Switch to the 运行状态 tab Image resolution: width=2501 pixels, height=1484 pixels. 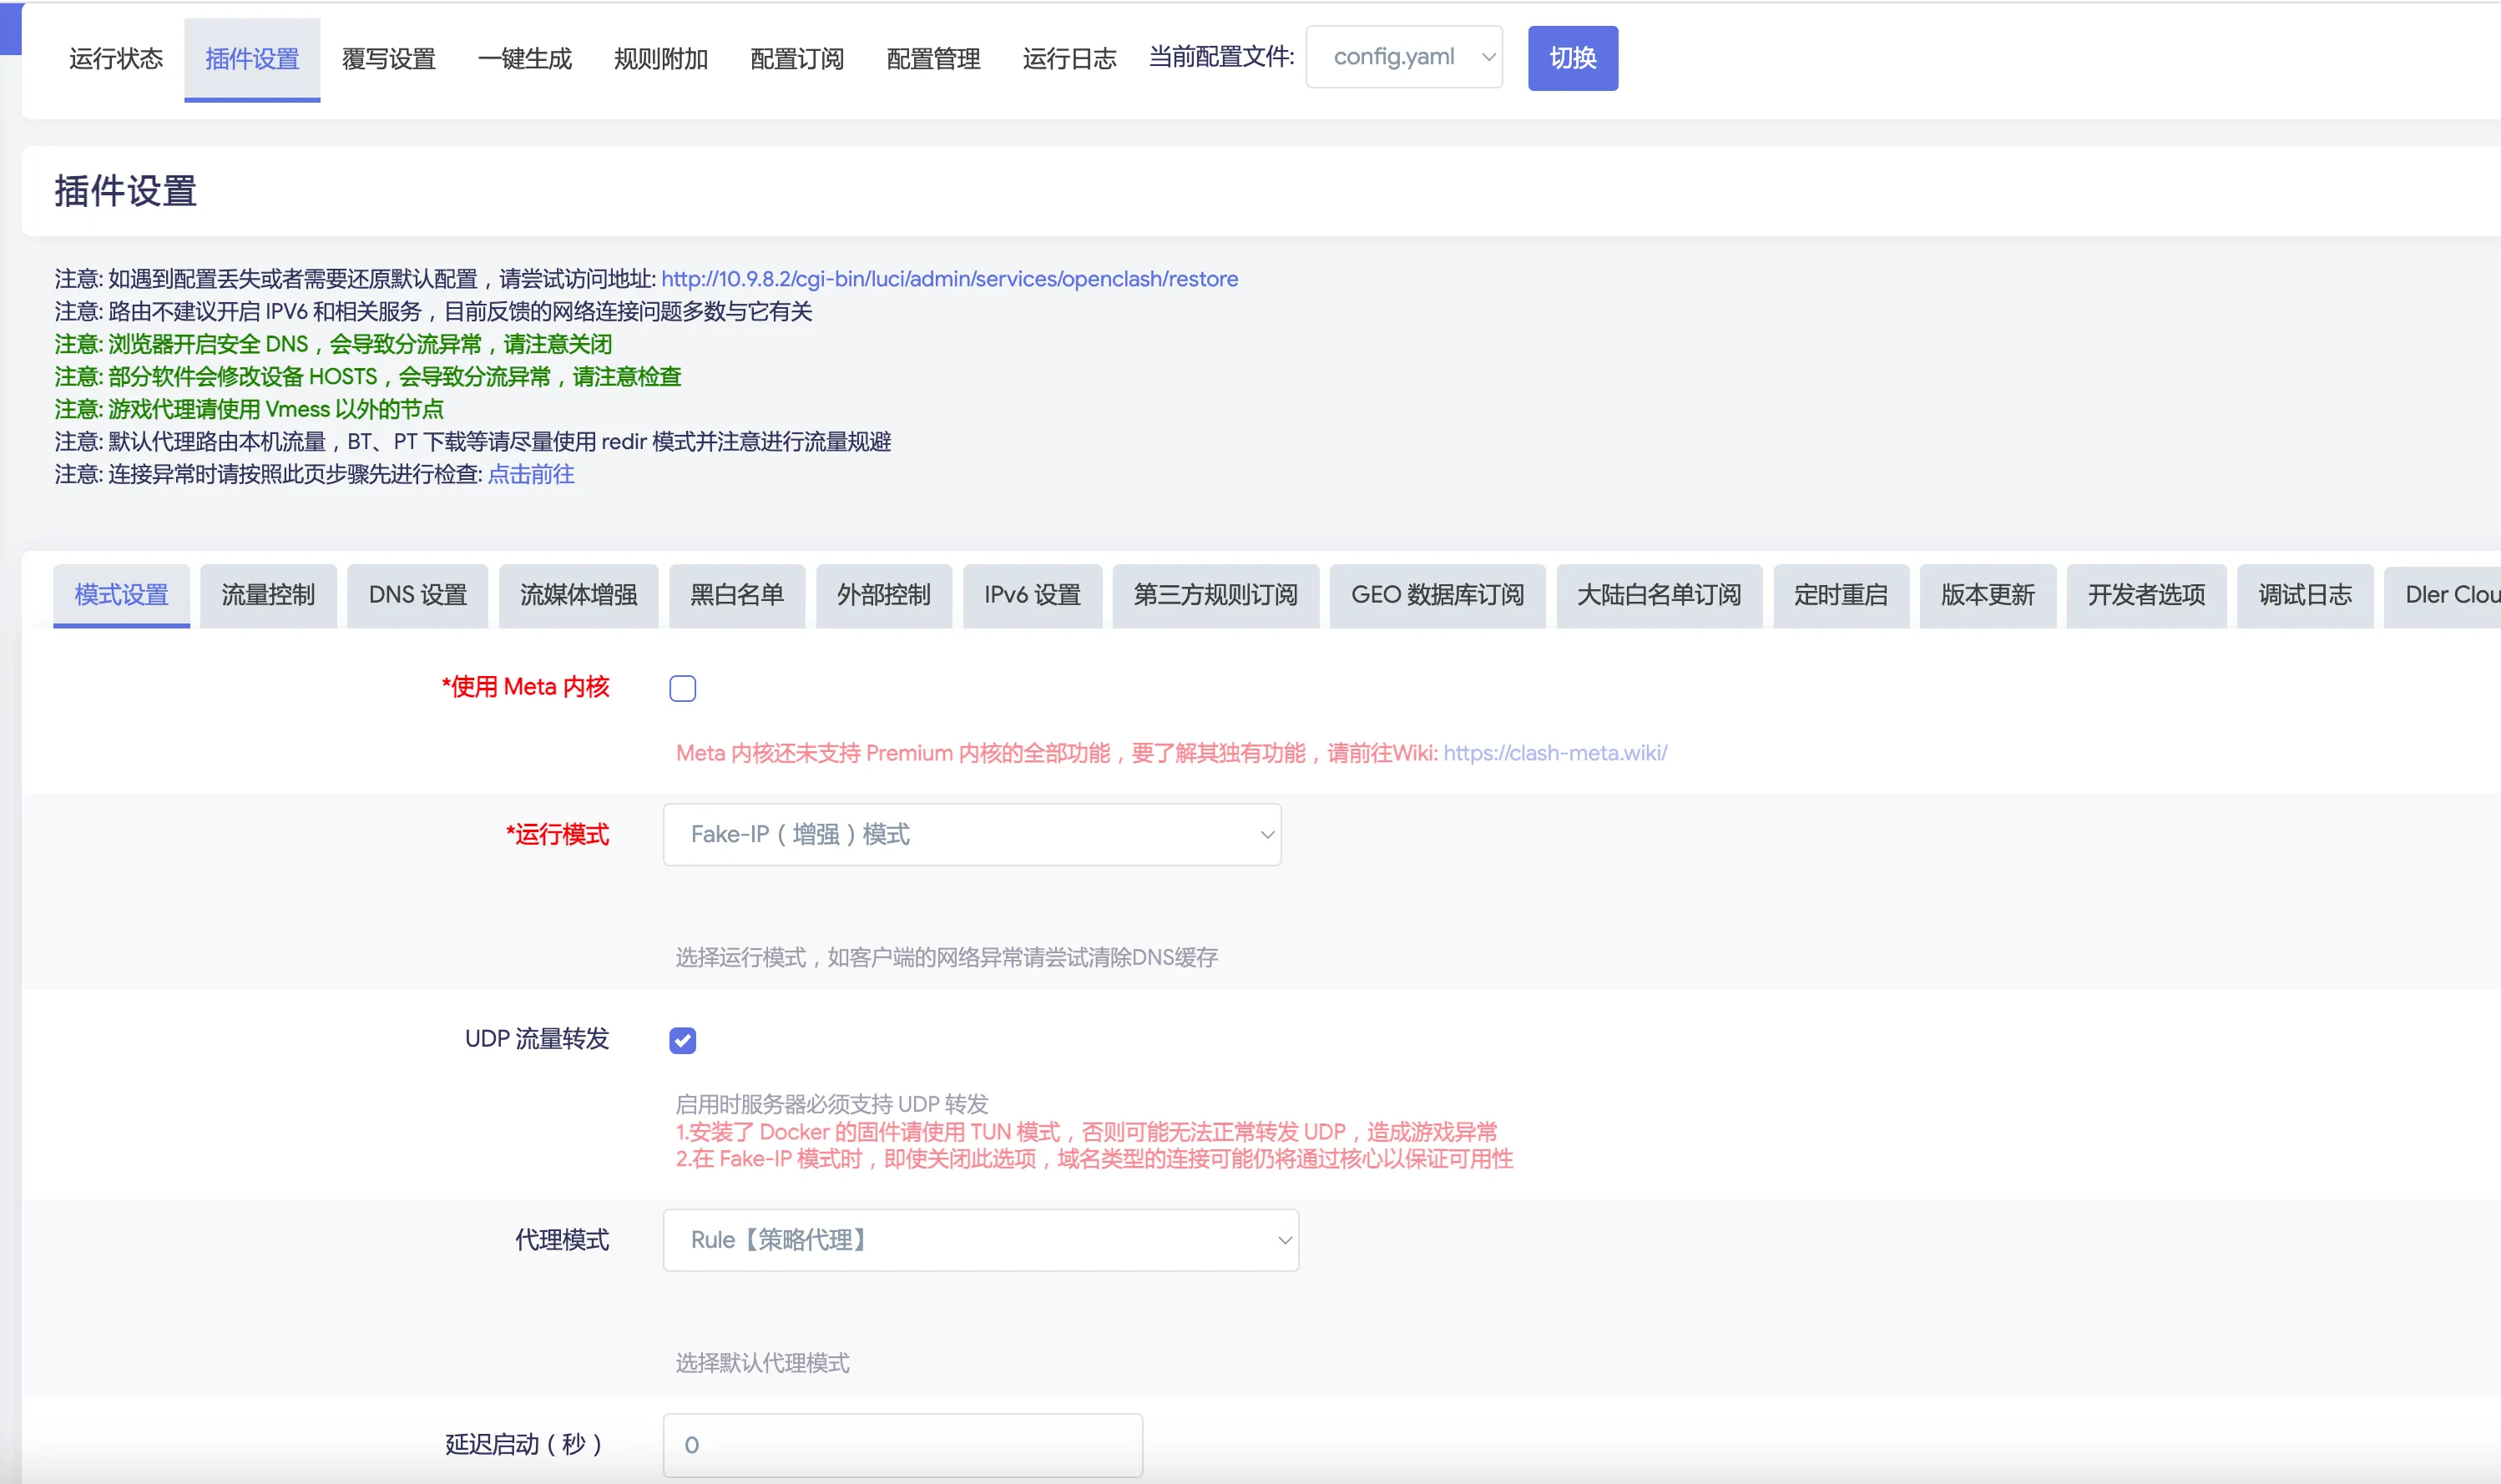point(116,59)
